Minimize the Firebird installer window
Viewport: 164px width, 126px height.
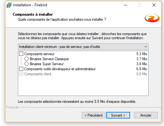pyautogui.click(x=125, y=5)
